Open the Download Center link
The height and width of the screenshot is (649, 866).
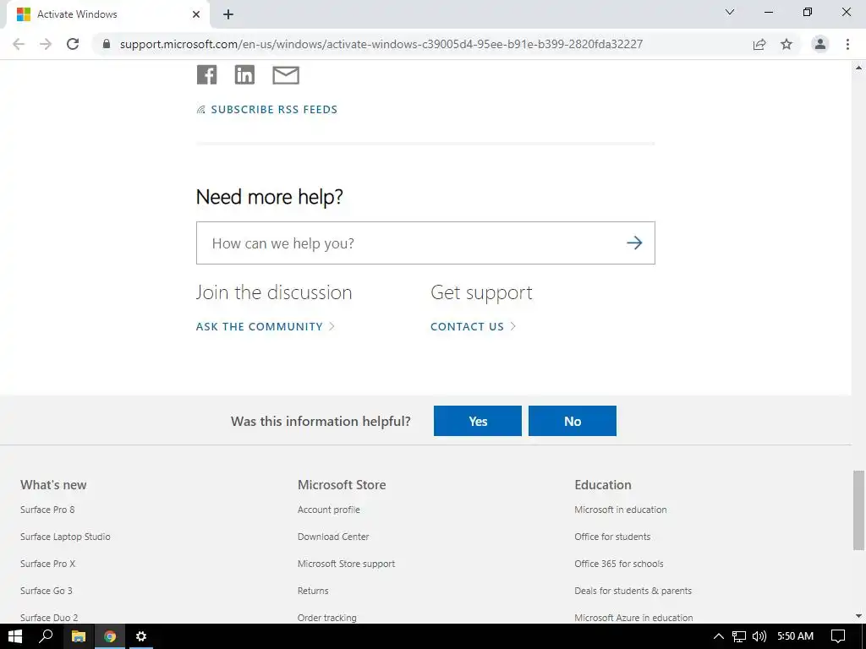click(333, 537)
